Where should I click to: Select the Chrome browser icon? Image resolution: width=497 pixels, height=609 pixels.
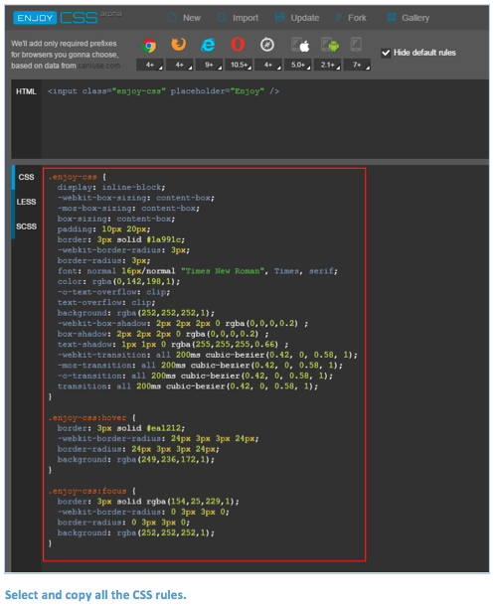tap(149, 46)
